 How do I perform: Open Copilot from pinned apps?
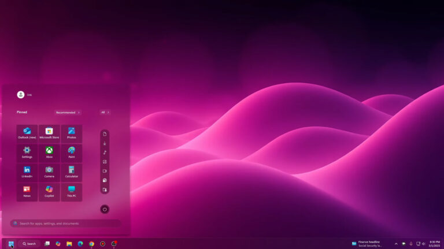(x=49, y=192)
